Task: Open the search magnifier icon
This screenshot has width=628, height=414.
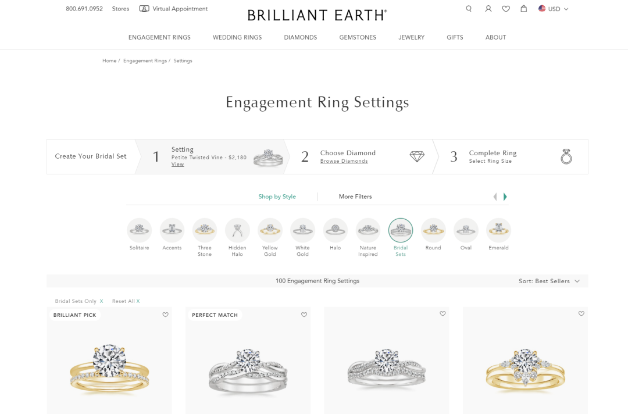Action: point(469,9)
